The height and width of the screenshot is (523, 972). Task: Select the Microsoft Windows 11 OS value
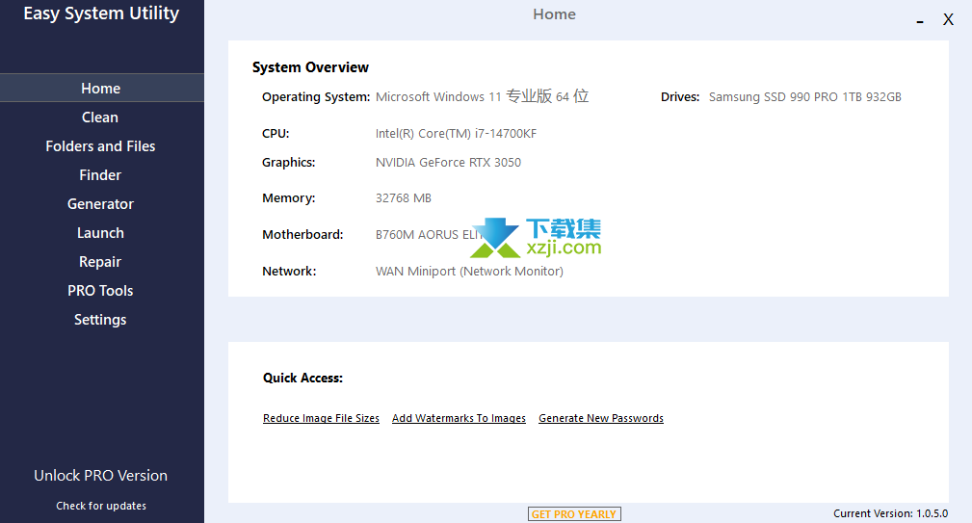(x=482, y=96)
